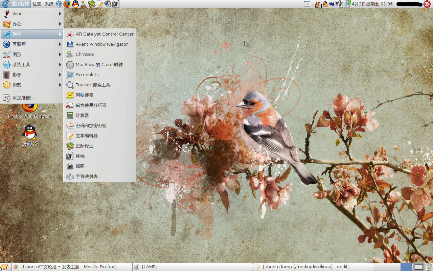The height and width of the screenshot is (271, 433).
Task: Switch to the first workspace
Action: 406,267
